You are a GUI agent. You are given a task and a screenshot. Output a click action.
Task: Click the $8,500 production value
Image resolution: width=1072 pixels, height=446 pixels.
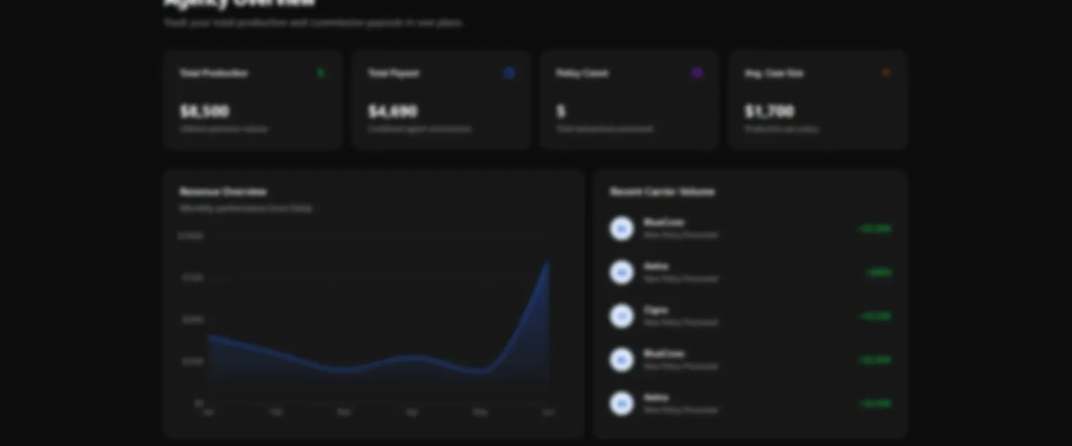(204, 111)
